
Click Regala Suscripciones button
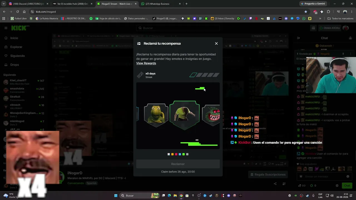coord(268,174)
